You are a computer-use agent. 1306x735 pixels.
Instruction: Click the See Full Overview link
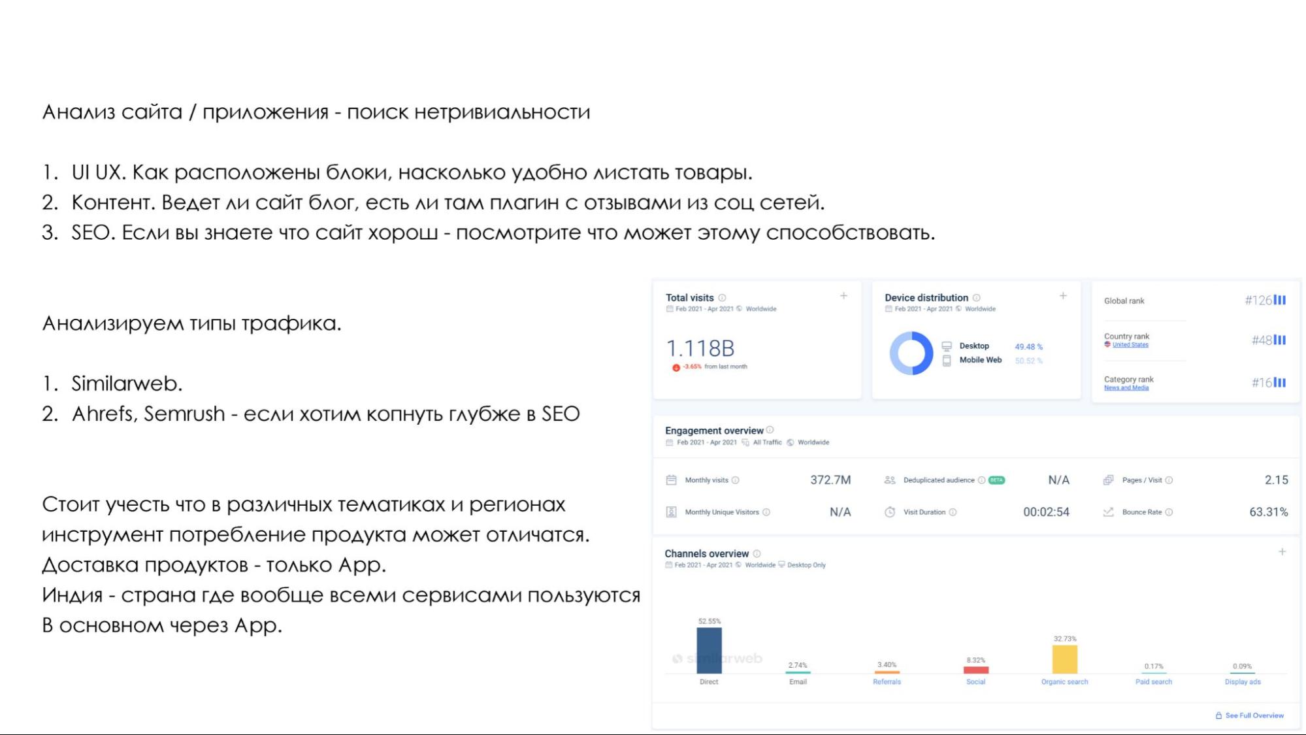point(1254,716)
